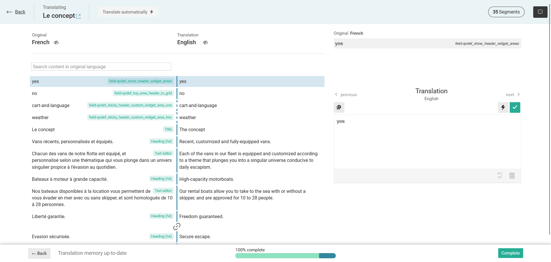Focus the search original language field
This screenshot has width=551, height=262.
click(101, 67)
